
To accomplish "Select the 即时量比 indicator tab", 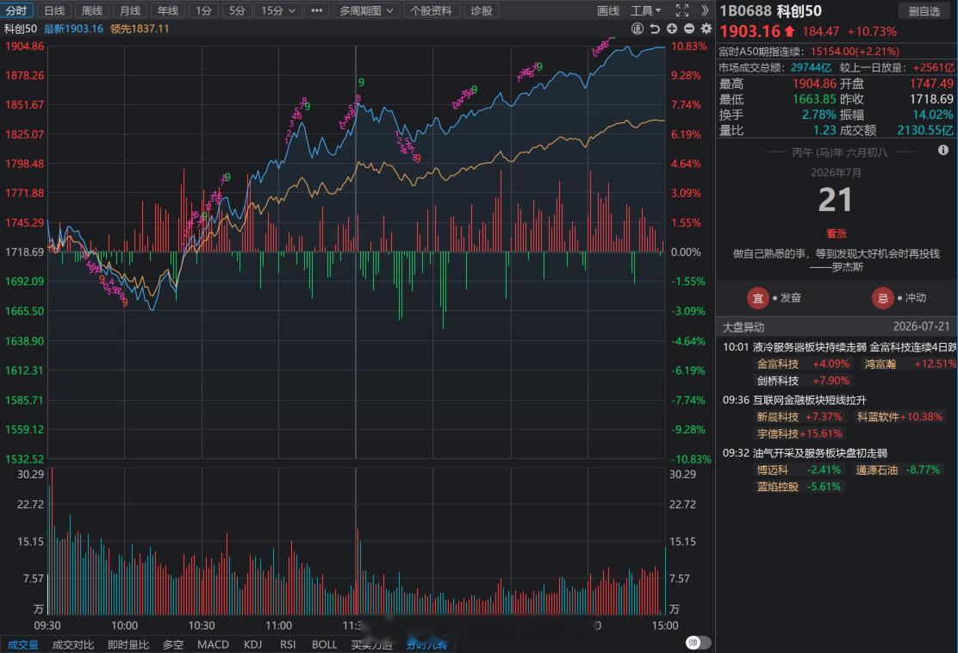I will [128, 644].
